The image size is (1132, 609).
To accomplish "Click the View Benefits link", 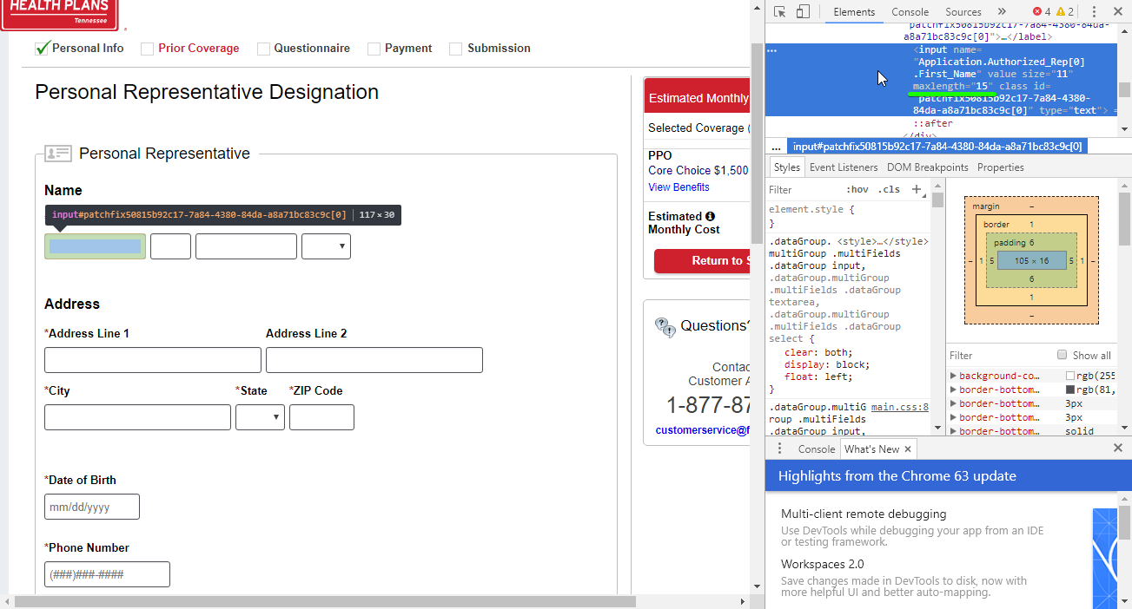I will pyautogui.click(x=679, y=187).
